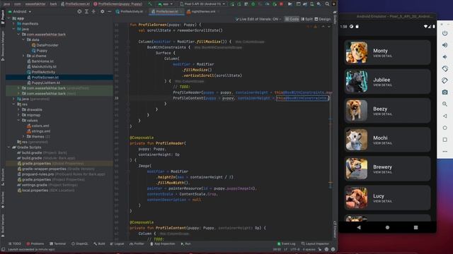This screenshot has height=254, width=453.
Task: Click the Collapse All icon in Project panel
Action: pyautogui.click(x=93, y=11)
